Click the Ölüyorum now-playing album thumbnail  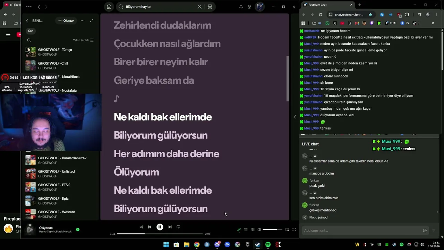pyautogui.click(x=30, y=229)
